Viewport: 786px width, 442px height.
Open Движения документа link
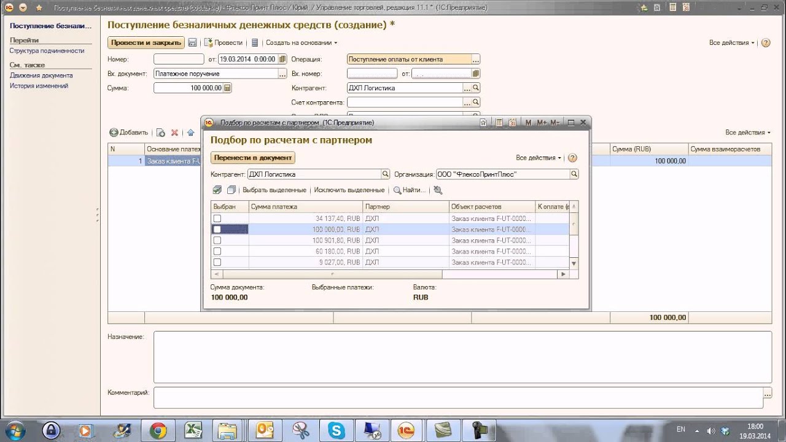(x=41, y=76)
